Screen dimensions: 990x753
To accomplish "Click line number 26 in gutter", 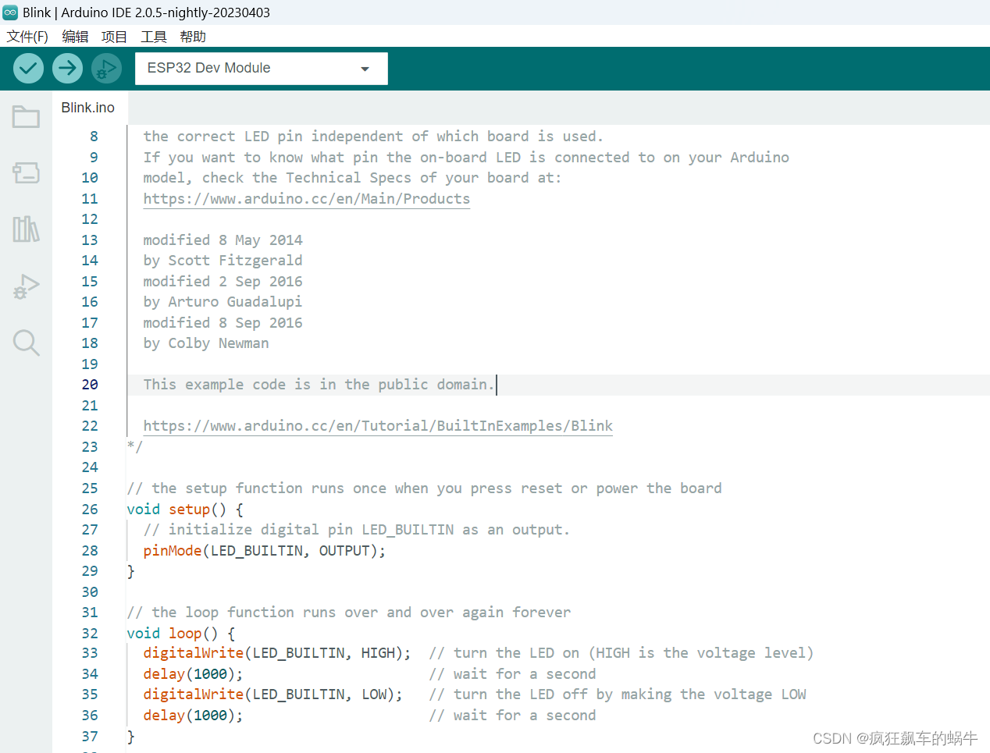I will (90, 509).
